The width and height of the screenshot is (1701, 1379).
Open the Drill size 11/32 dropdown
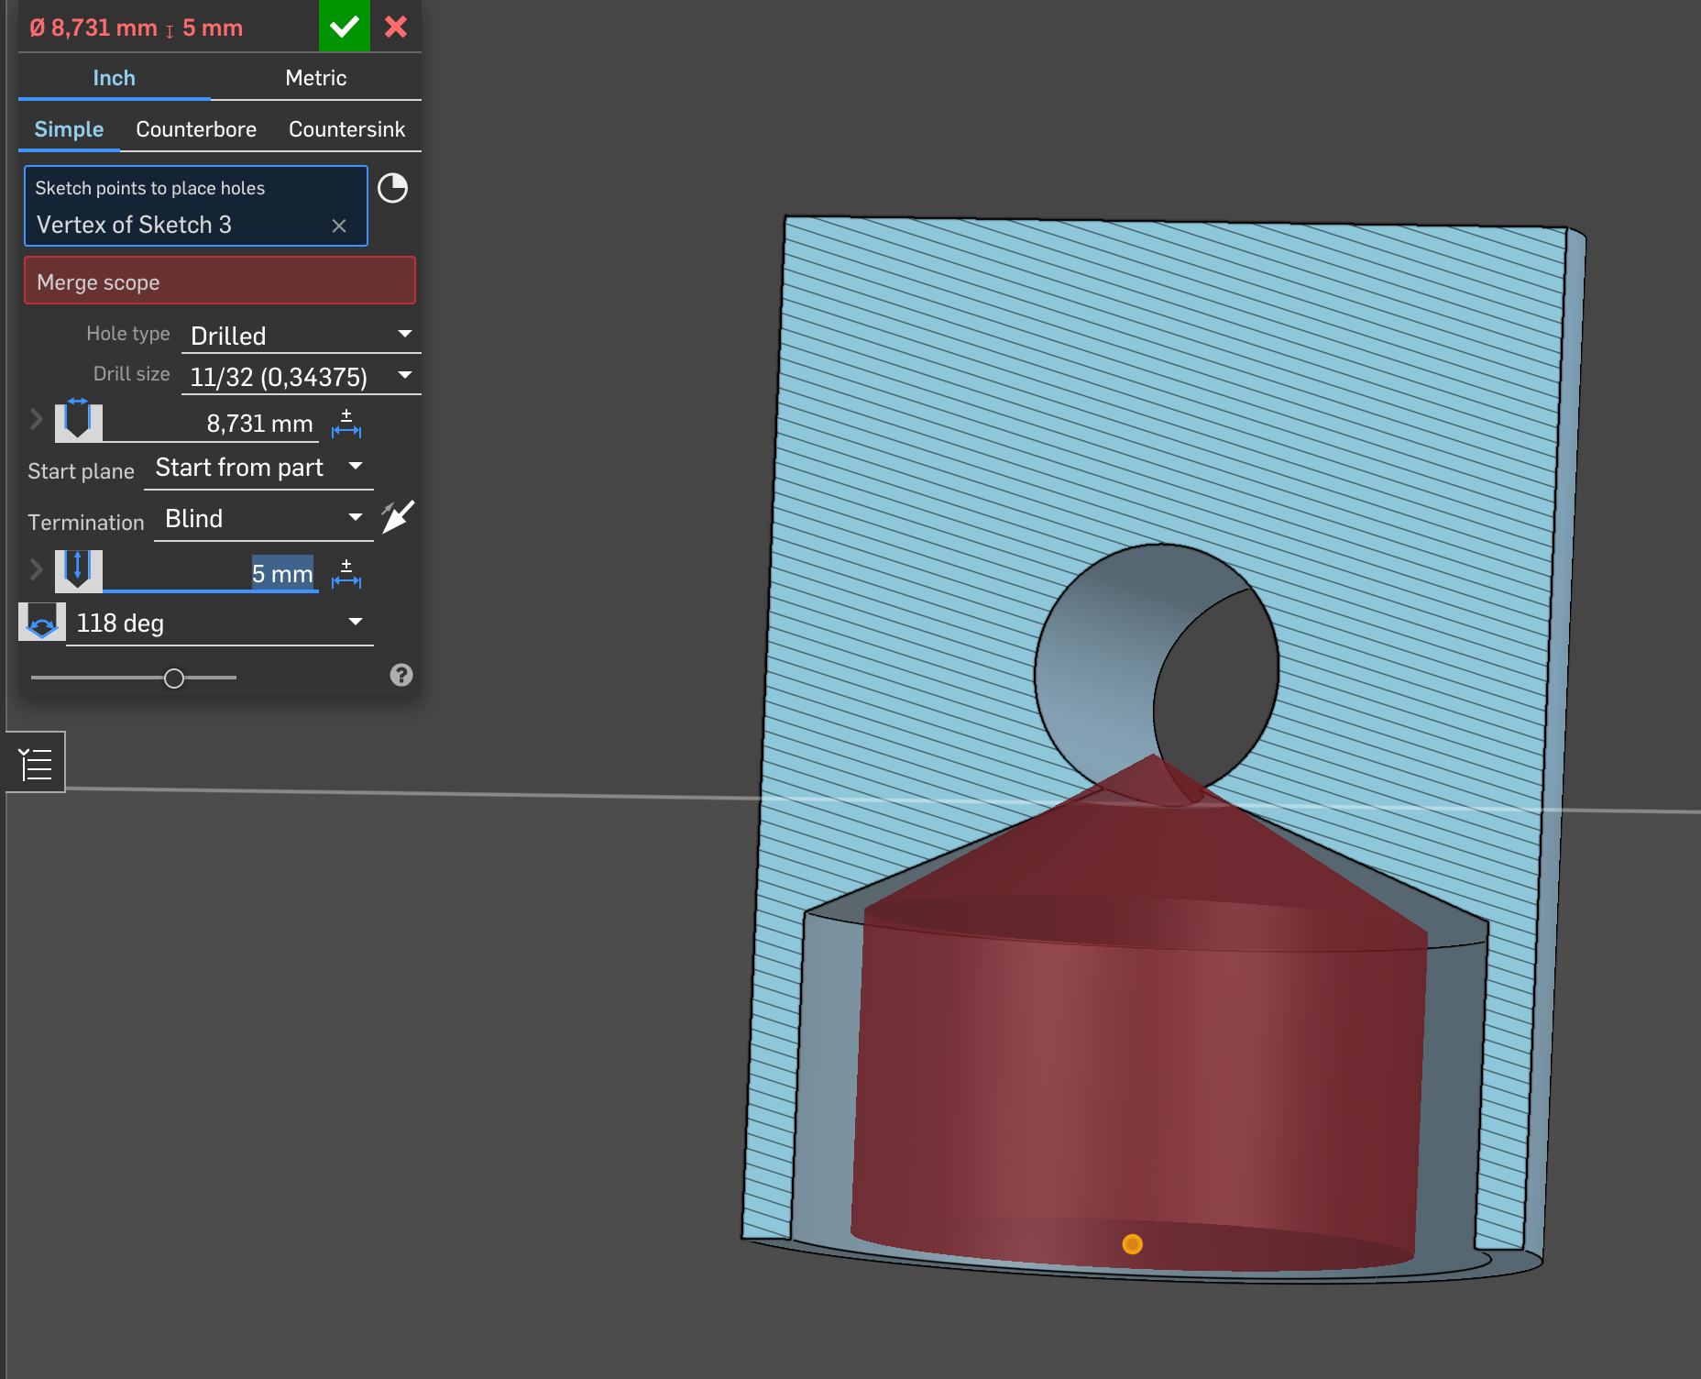(301, 376)
